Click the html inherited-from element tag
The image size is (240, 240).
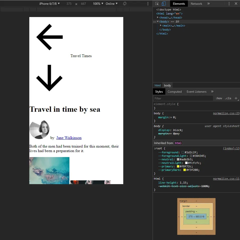(x=178, y=143)
